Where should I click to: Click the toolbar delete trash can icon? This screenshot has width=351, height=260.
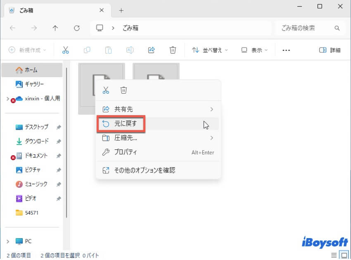click(x=173, y=50)
